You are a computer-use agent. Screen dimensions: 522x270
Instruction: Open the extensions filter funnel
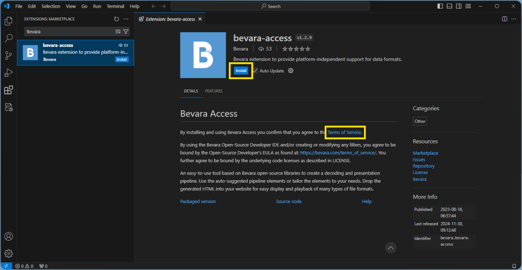coord(126,32)
